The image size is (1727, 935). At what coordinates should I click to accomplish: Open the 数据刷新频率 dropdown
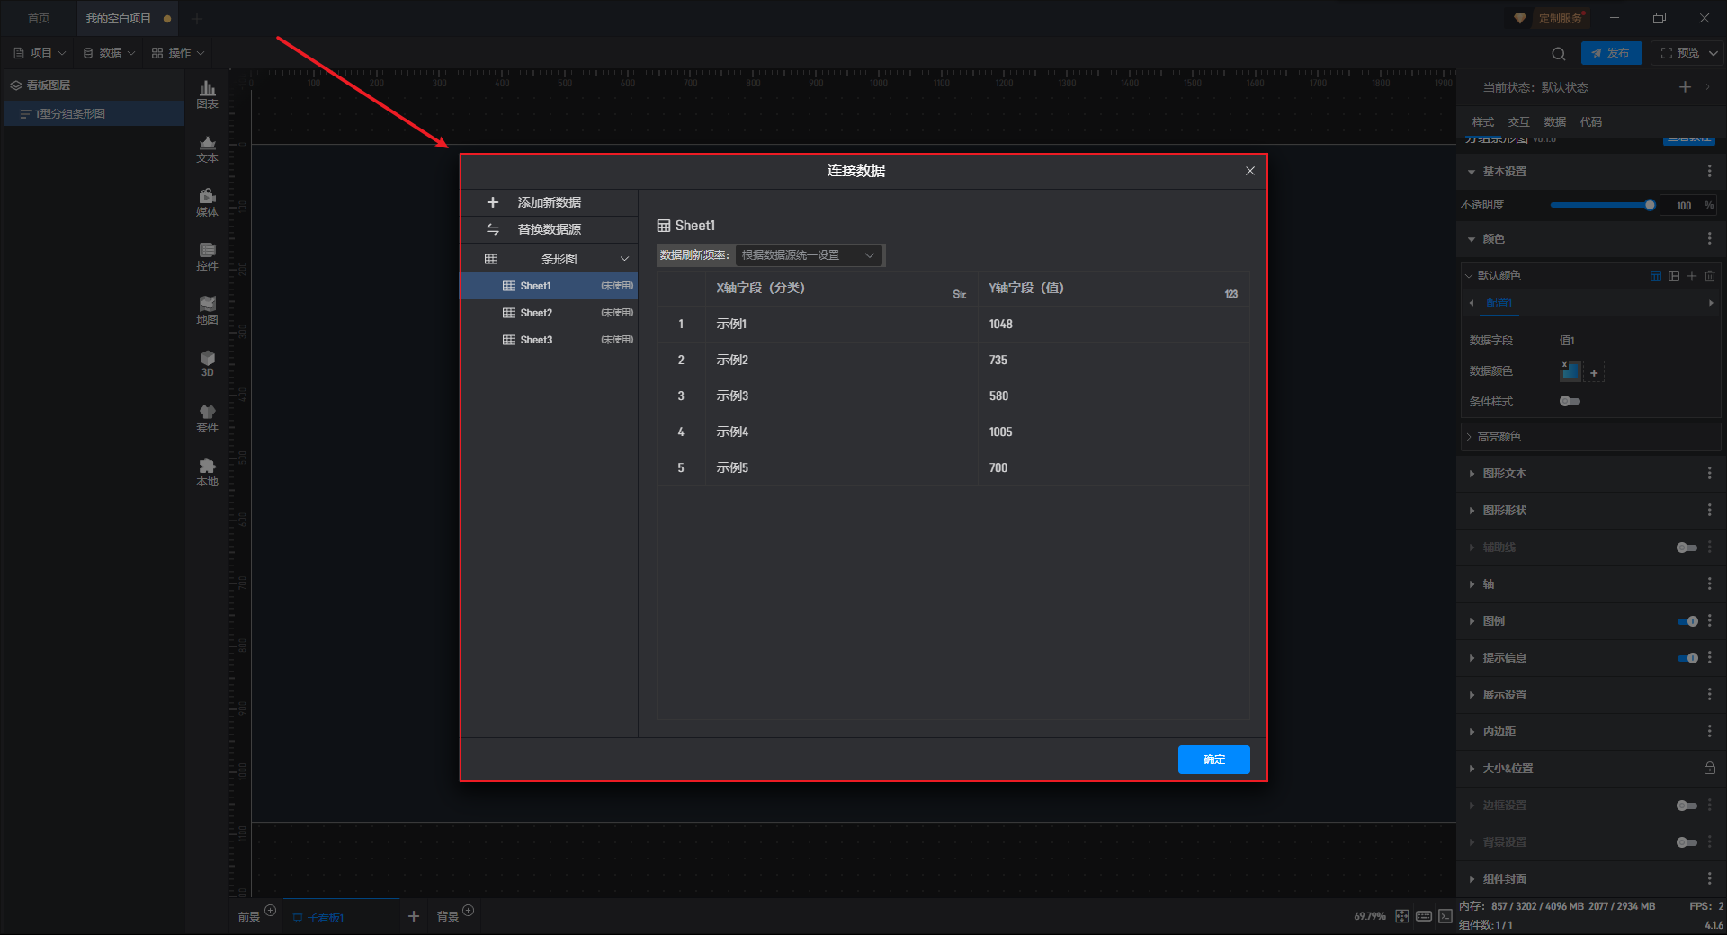point(808,255)
